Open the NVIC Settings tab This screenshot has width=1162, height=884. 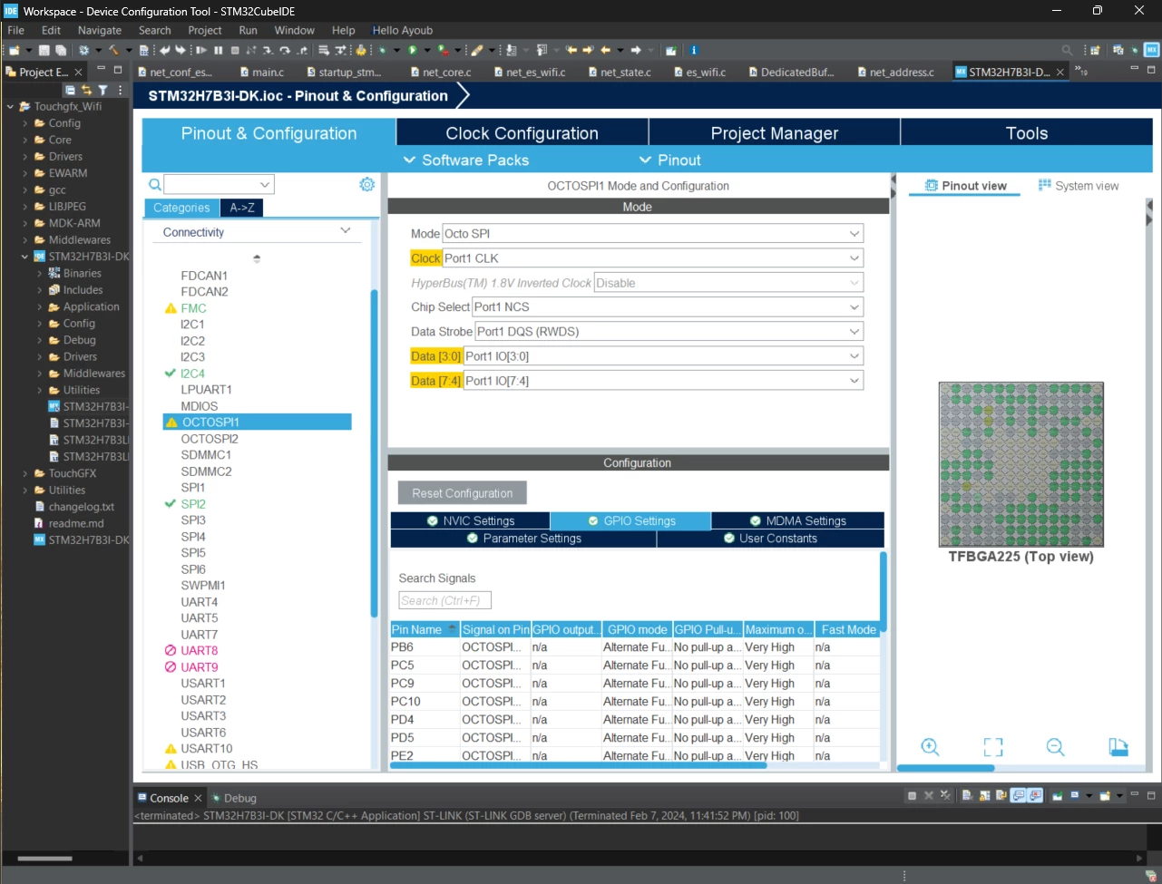(471, 521)
